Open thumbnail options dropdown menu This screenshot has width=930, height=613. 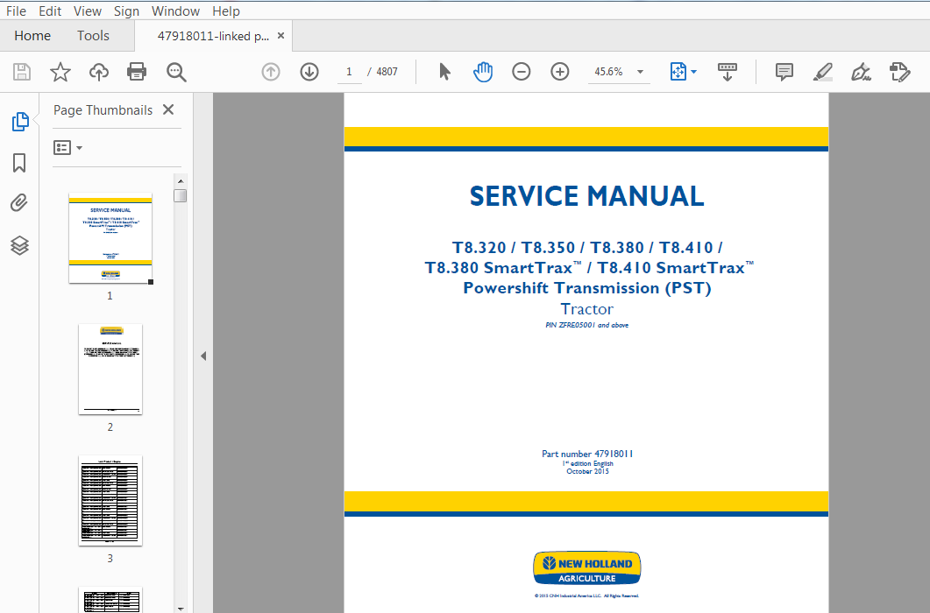tap(67, 148)
